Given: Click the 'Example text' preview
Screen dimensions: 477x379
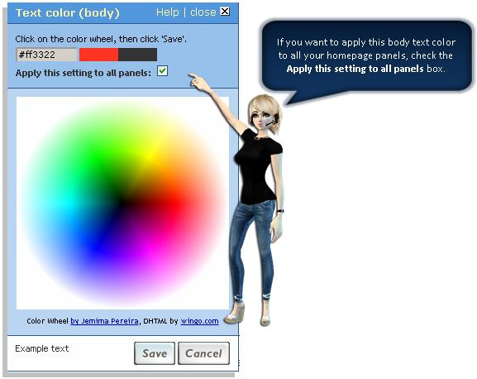Looking at the screenshot, I should 42,348.
